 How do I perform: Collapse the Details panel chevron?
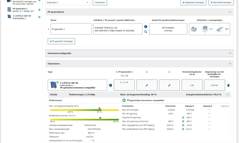(228, 94)
